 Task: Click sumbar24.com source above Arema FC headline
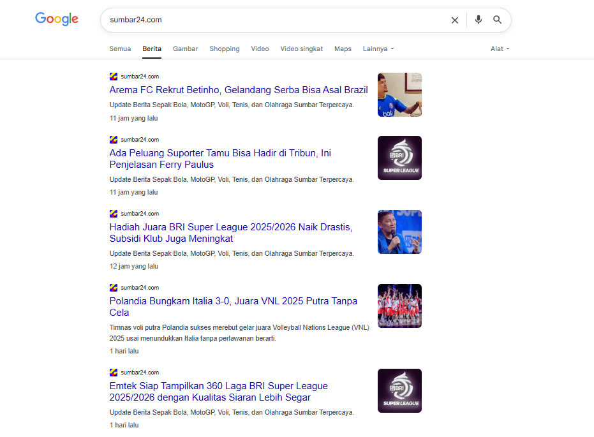[x=140, y=77]
